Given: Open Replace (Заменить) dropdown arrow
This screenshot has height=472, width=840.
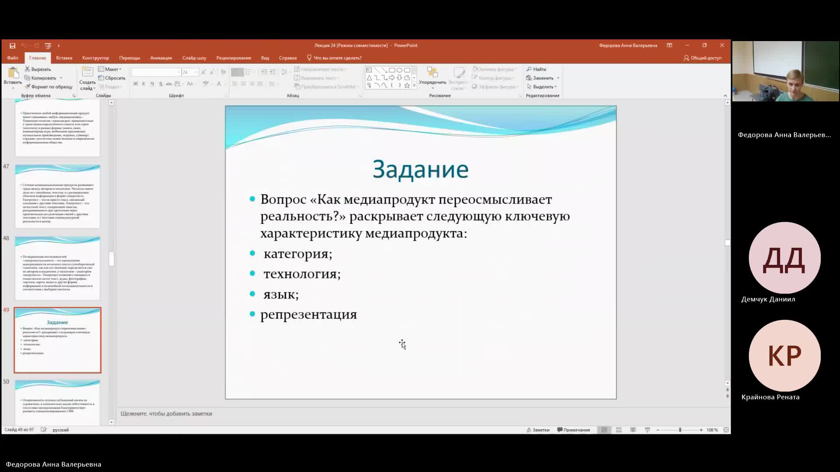Looking at the screenshot, I should click(558, 78).
